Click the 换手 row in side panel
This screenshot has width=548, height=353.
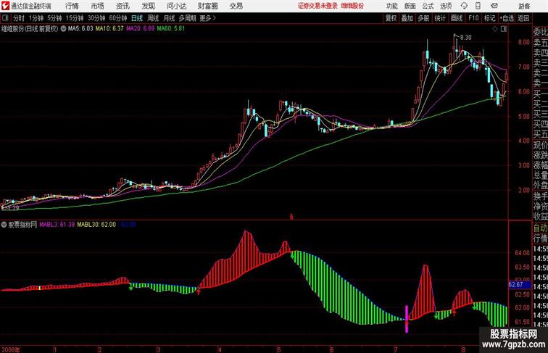[540, 196]
